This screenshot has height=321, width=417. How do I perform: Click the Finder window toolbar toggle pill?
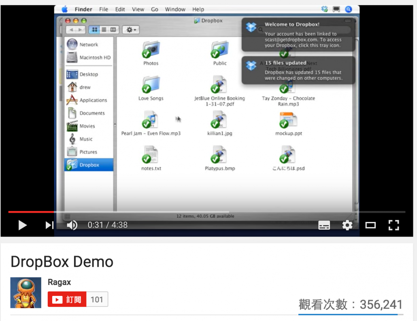348,21
